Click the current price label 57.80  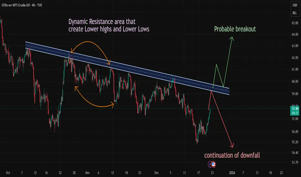pos(295,109)
